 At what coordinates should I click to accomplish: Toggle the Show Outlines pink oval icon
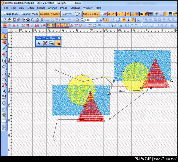pos(114,14)
